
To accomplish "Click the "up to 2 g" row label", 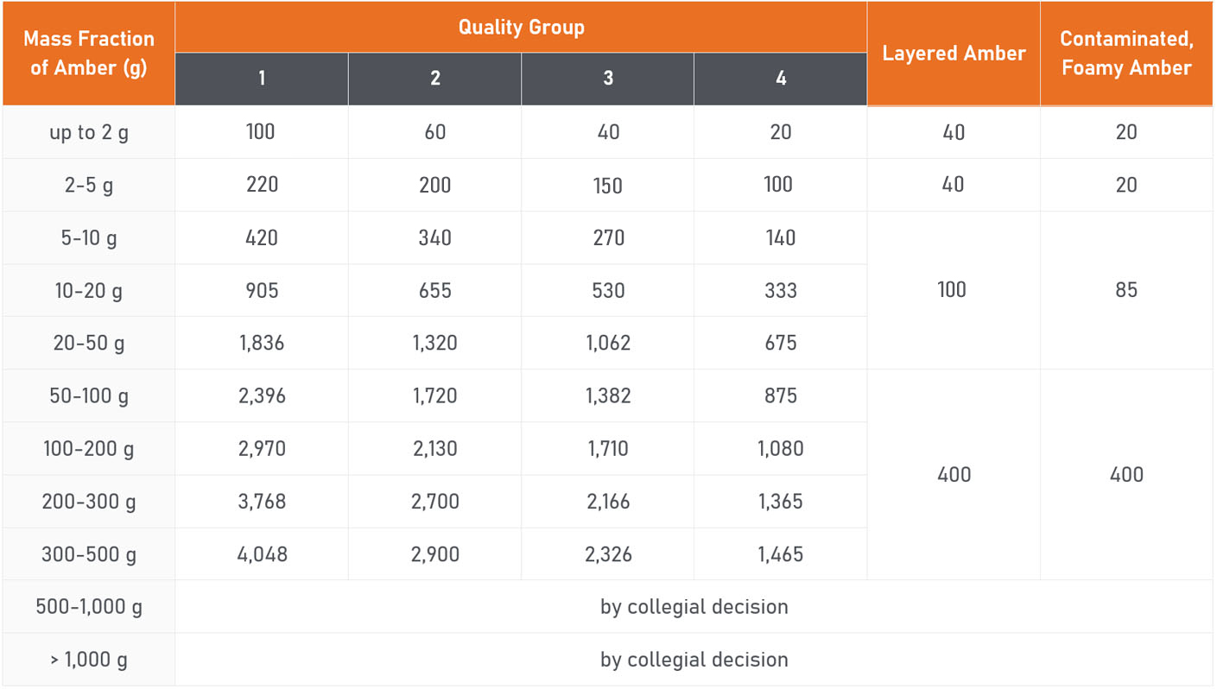I will coord(89,133).
